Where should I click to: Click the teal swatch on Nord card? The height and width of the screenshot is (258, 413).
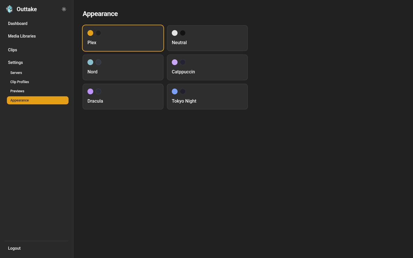click(90, 62)
